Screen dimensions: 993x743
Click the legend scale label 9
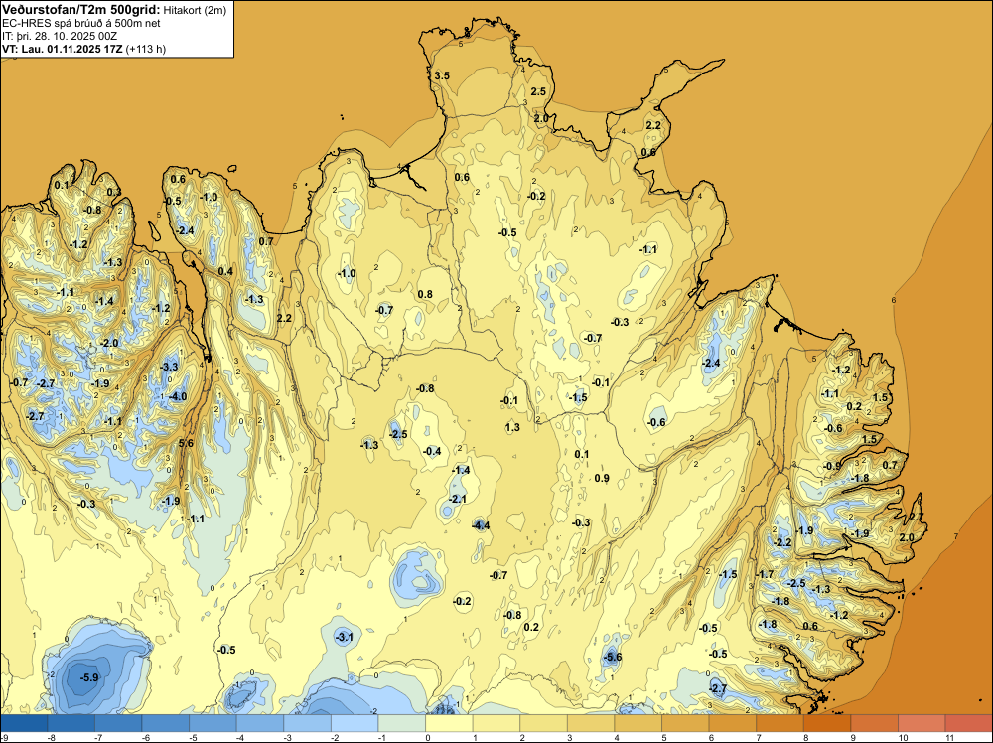coord(852,737)
